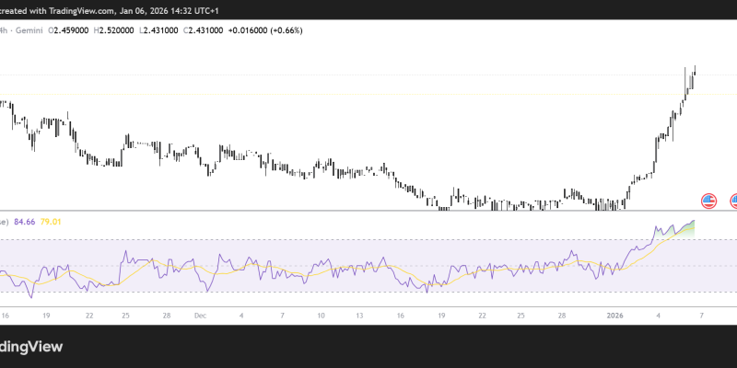
Task: Click the 10 date label on the time axis
Action: 321,315
